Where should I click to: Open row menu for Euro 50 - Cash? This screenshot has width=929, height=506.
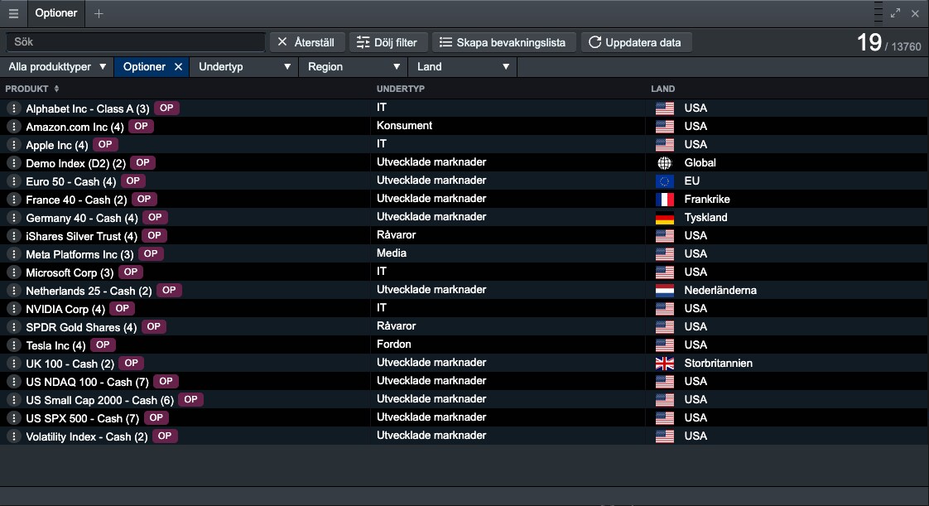(13, 181)
